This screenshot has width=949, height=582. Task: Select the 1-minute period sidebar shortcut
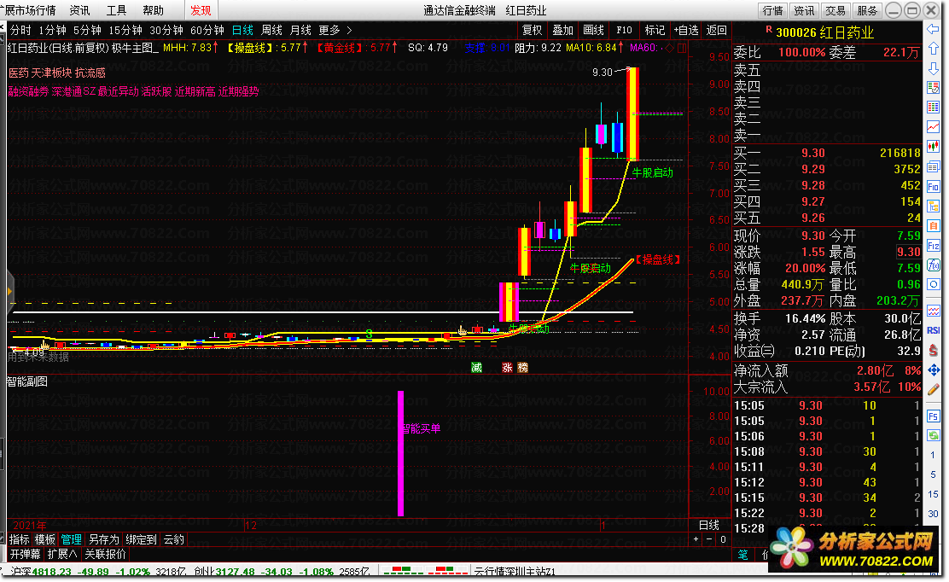tap(933, 455)
